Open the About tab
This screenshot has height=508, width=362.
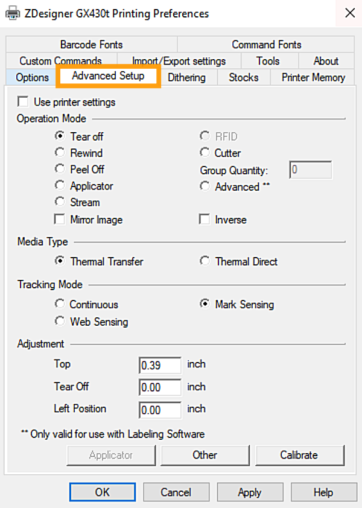[x=326, y=60]
